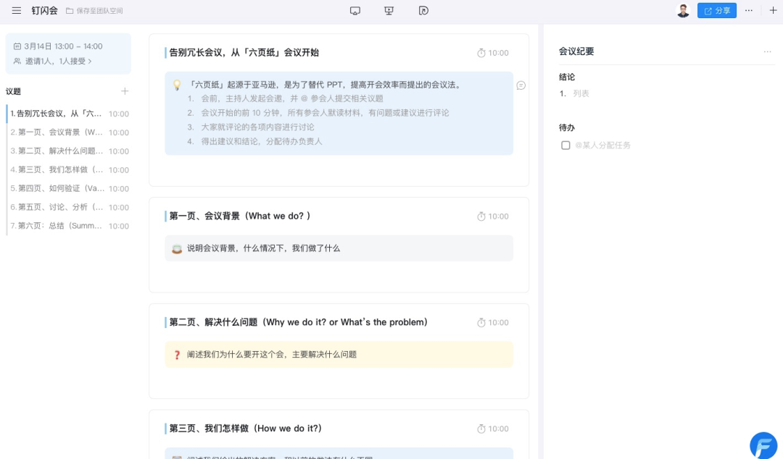This screenshot has width=783, height=459.
Task: Select agenda item 2. 第一页、会议背景 in sidebar
Action: pos(68,132)
